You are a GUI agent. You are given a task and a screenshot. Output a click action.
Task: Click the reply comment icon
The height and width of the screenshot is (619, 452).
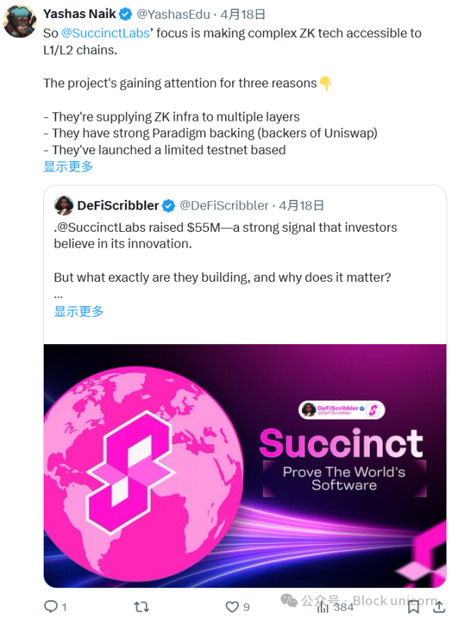pyautogui.click(x=52, y=607)
